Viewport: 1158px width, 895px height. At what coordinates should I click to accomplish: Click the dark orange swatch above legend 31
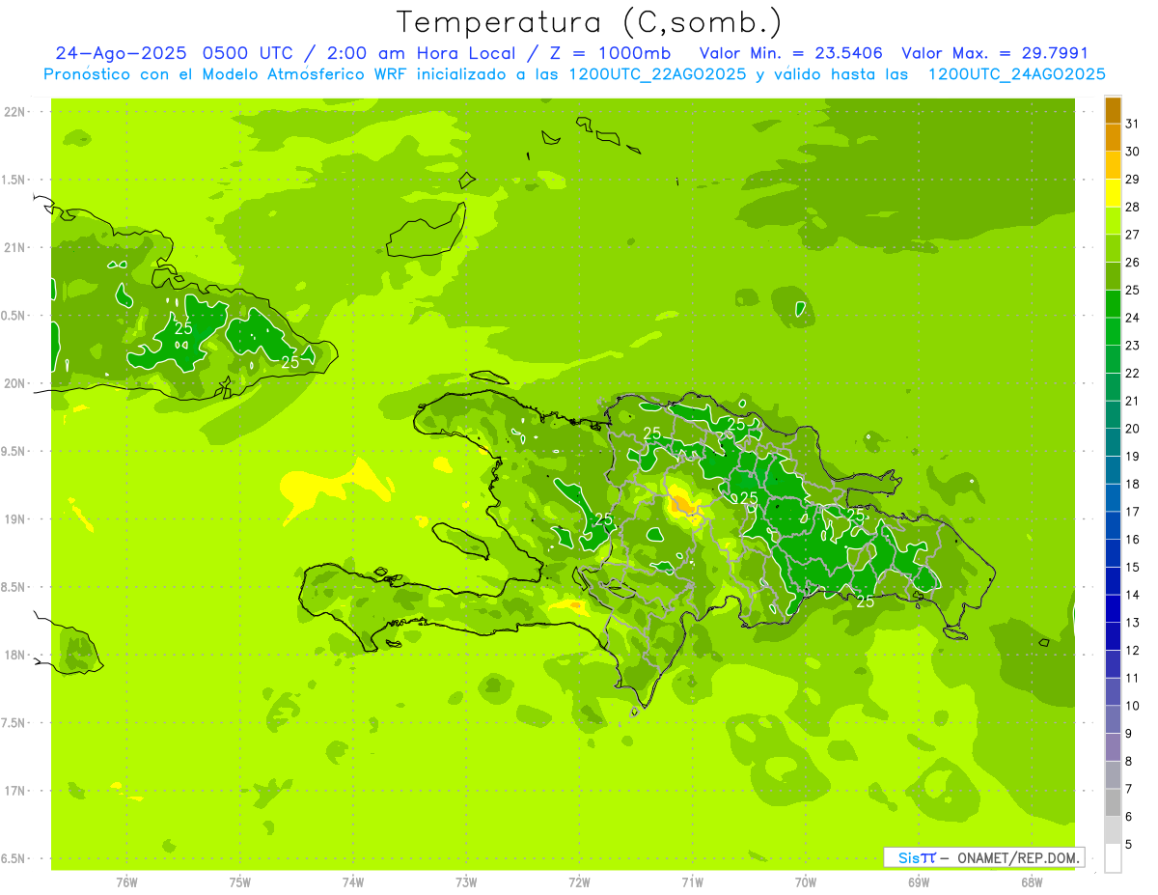point(1113,110)
